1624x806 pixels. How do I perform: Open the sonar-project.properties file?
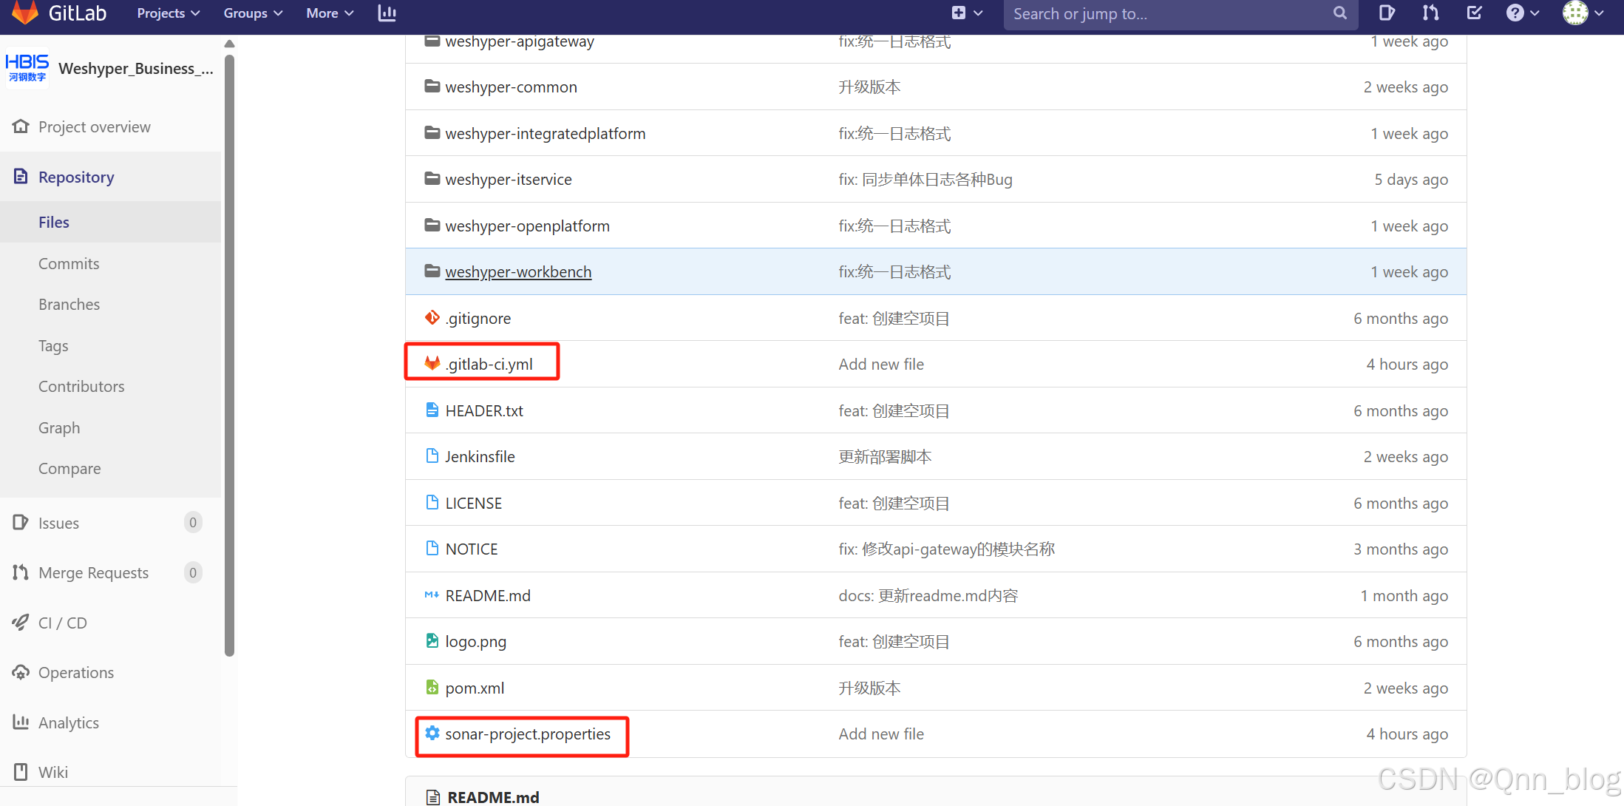527,734
